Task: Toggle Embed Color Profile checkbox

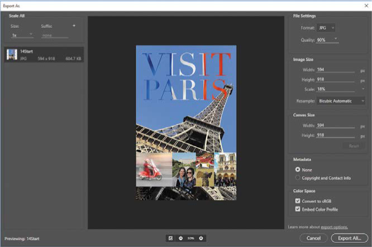Action: tap(298, 209)
